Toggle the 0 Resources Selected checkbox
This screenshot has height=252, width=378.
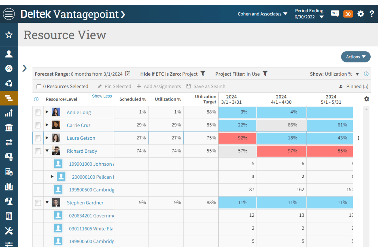click(x=39, y=87)
